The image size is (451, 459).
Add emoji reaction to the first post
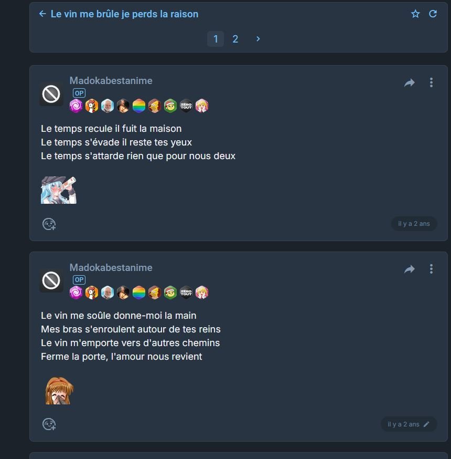[x=49, y=224]
